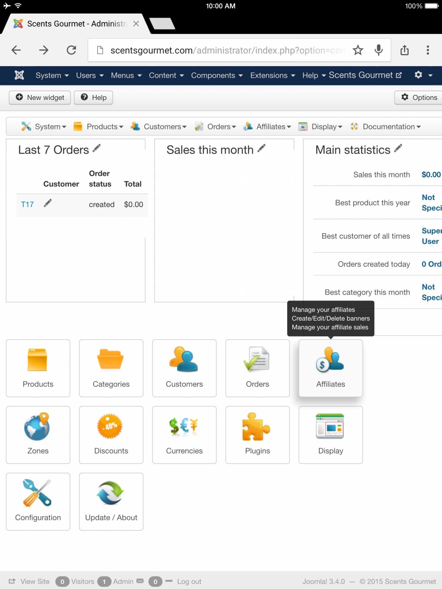Go forward in browser history
The image size is (442, 589).
(44, 50)
